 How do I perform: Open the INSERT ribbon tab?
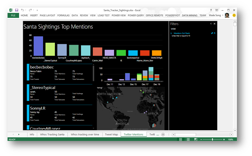tap(34, 15)
